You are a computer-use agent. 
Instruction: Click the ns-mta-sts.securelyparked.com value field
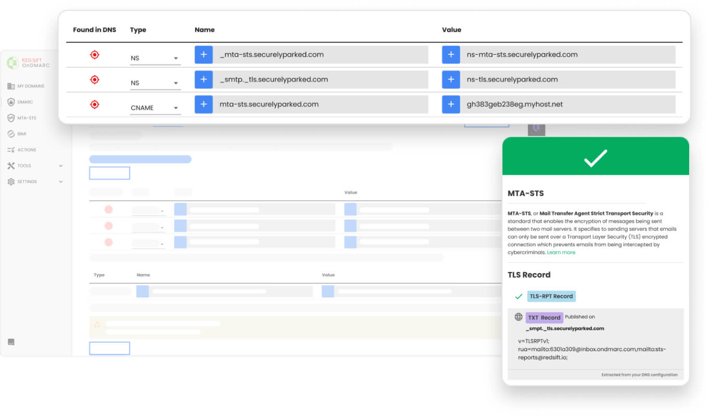pos(568,55)
